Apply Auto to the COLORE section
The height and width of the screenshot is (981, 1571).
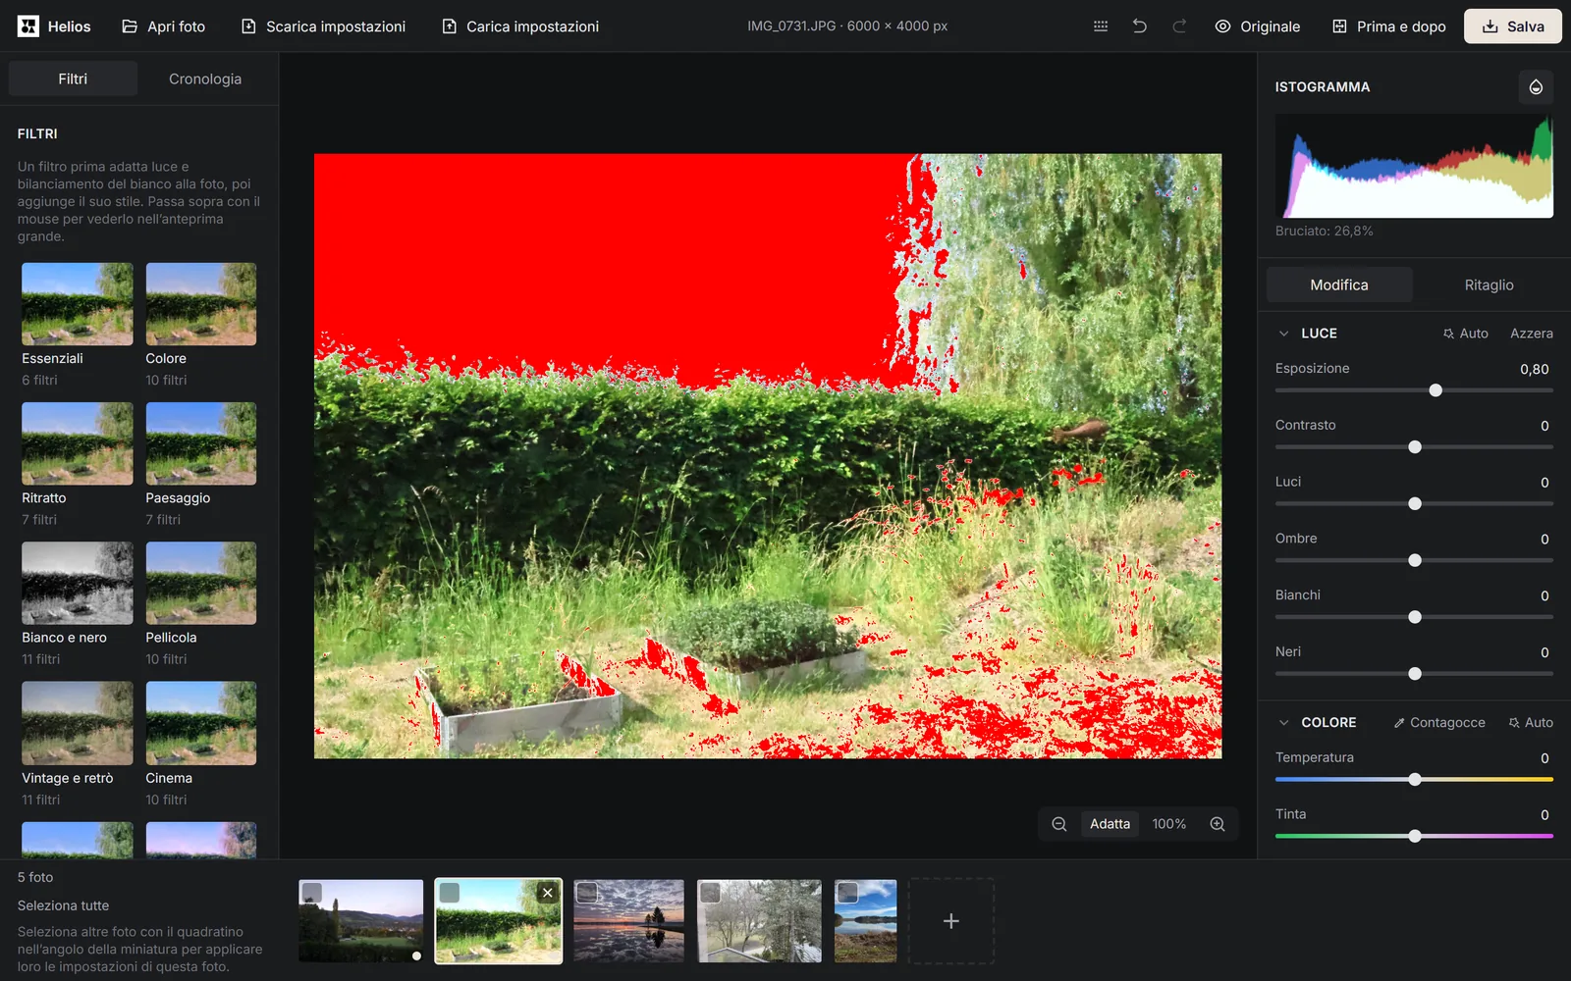pyautogui.click(x=1531, y=722)
